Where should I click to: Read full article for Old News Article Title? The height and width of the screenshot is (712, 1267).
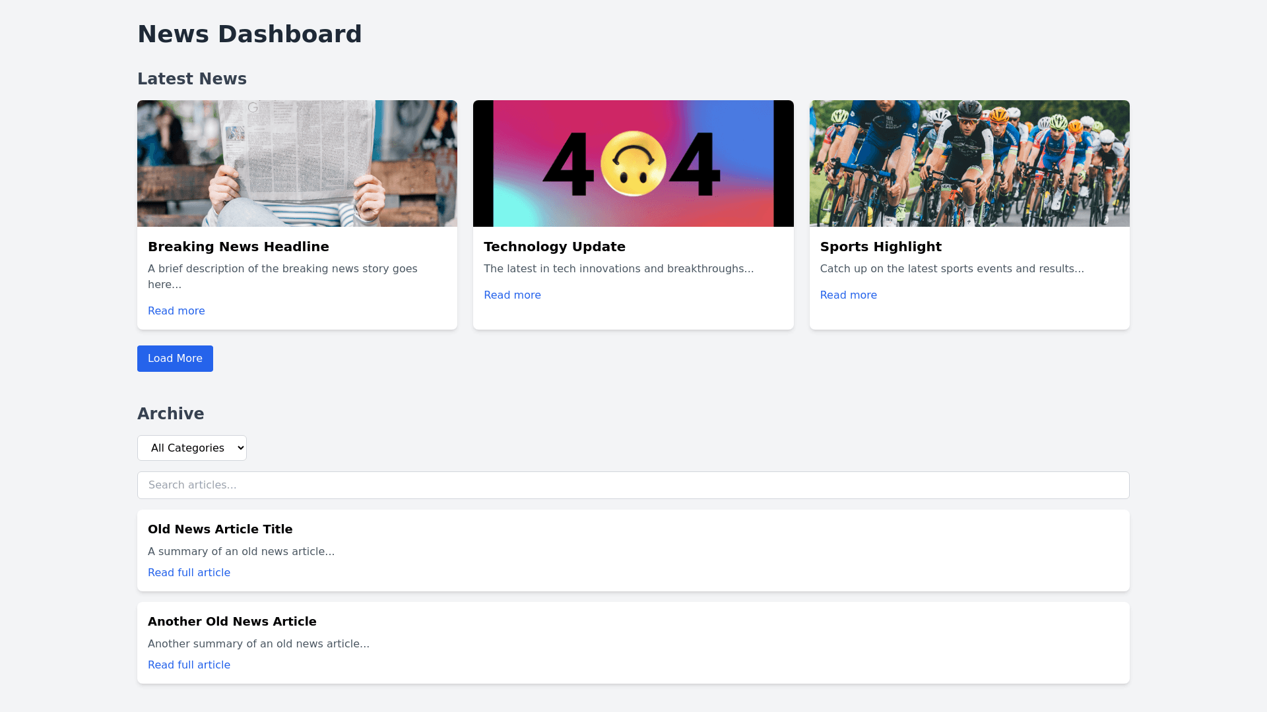(189, 573)
